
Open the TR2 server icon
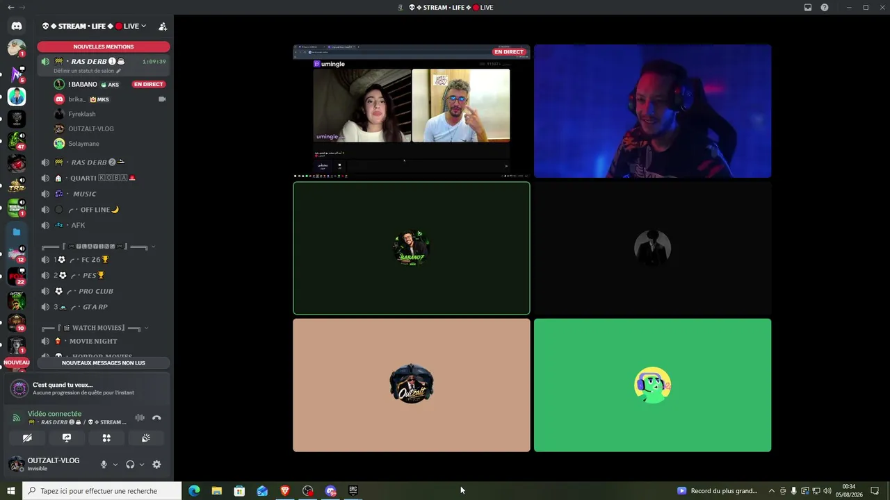(x=17, y=186)
